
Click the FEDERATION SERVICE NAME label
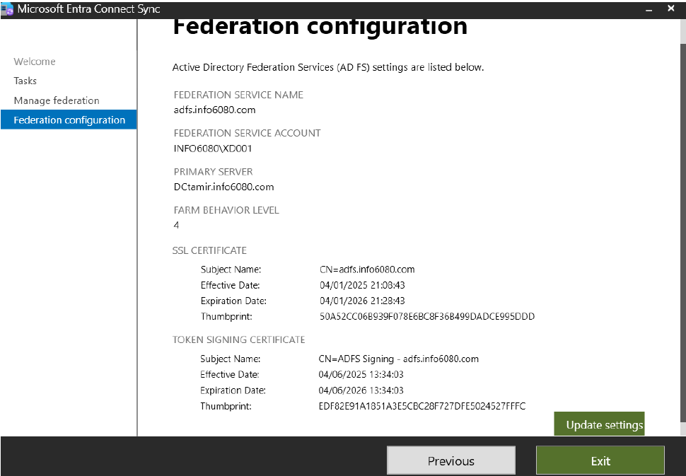238,95
